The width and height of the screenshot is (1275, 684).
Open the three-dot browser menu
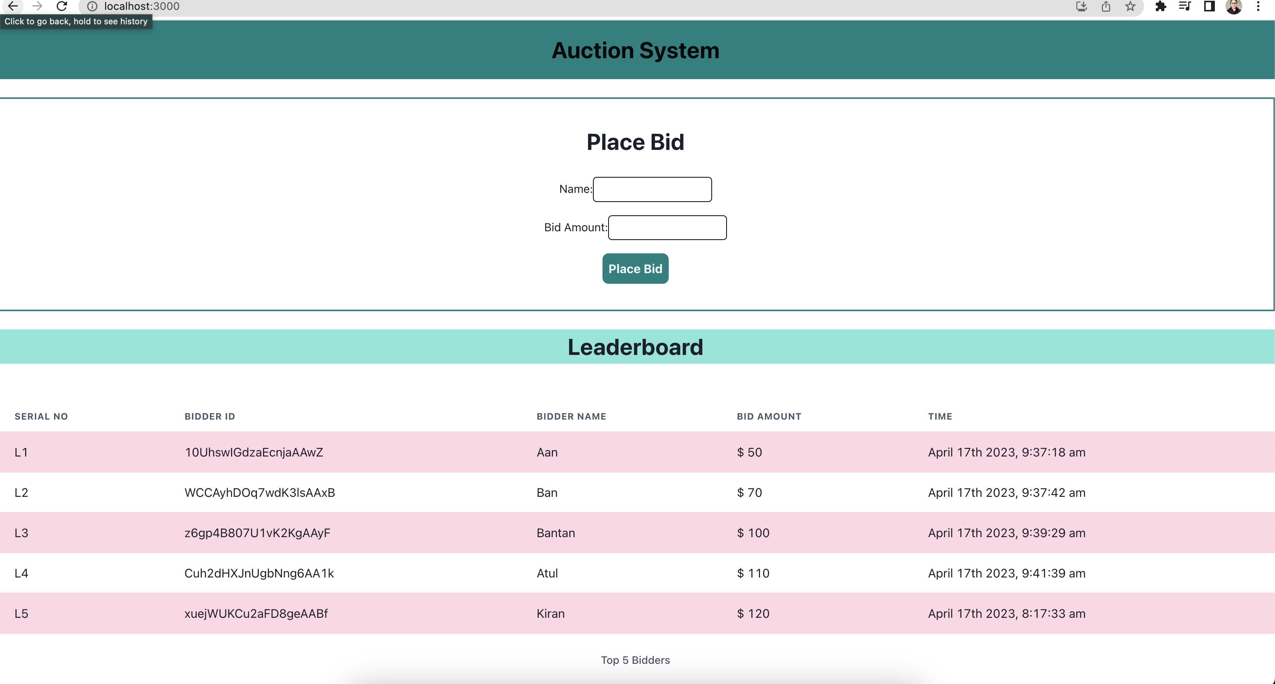(1259, 6)
